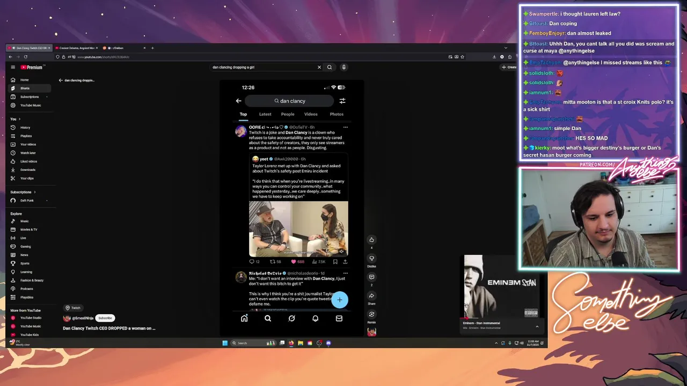Clear the YouTube search text
687x386 pixels.
click(319, 67)
